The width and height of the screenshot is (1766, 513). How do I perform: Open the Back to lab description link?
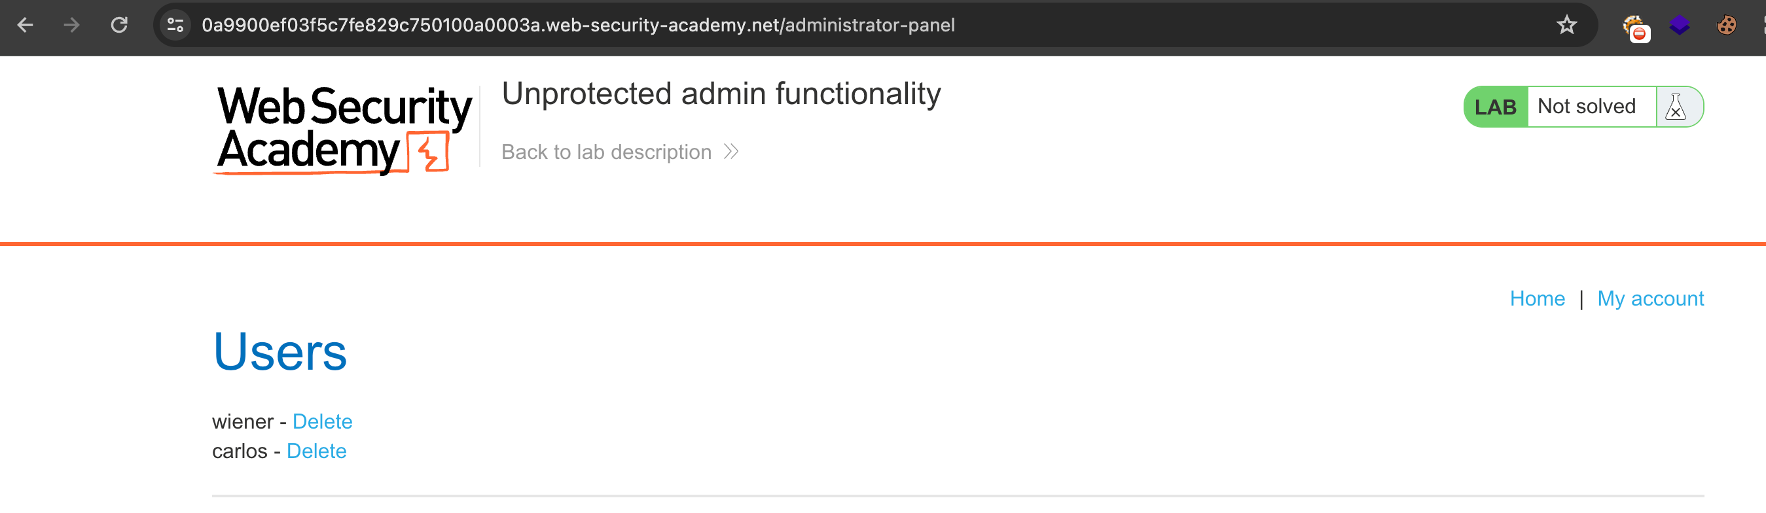(x=606, y=151)
